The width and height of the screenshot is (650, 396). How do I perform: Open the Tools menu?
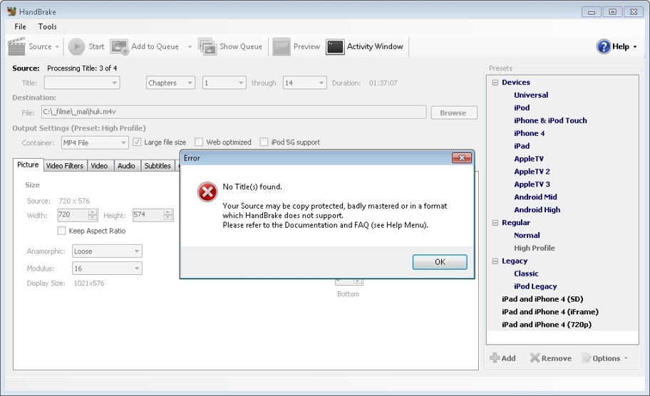[47, 26]
